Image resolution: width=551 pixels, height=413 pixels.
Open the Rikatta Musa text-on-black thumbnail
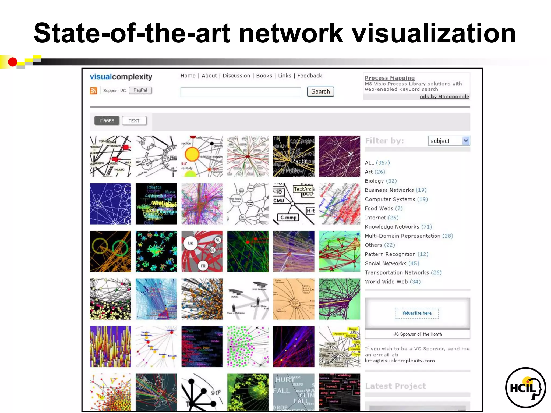[156, 204]
